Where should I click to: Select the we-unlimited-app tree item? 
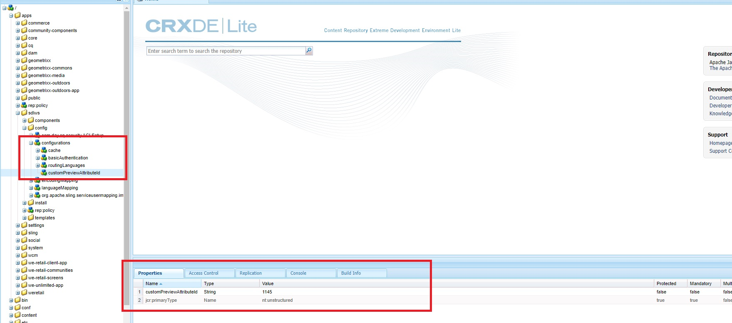46,285
